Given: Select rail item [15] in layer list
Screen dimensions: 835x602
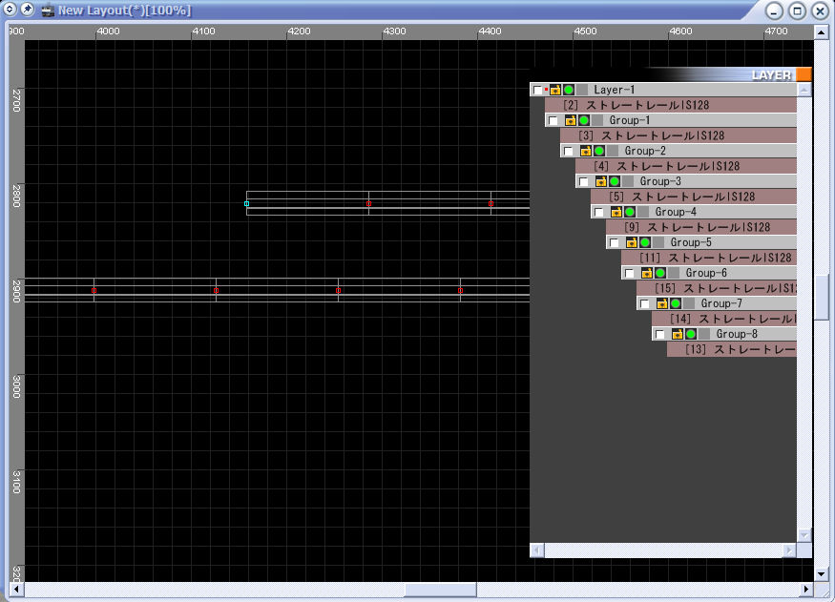Looking at the screenshot, I should coord(717,288).
